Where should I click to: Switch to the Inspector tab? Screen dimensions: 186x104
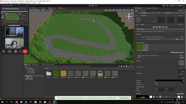click(x=139, y=8)
